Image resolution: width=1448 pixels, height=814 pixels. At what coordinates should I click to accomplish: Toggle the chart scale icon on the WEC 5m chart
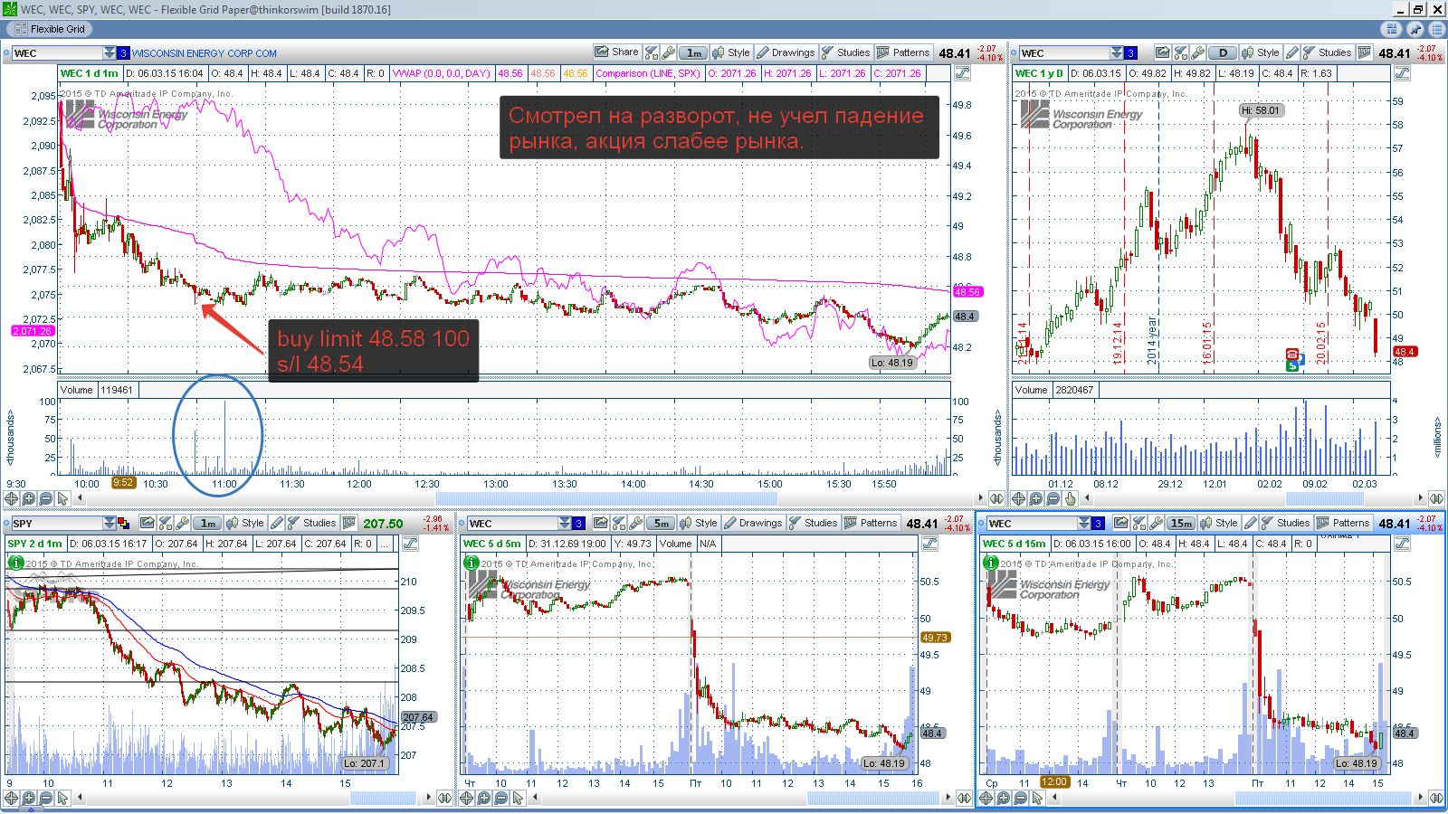(929, 544)
